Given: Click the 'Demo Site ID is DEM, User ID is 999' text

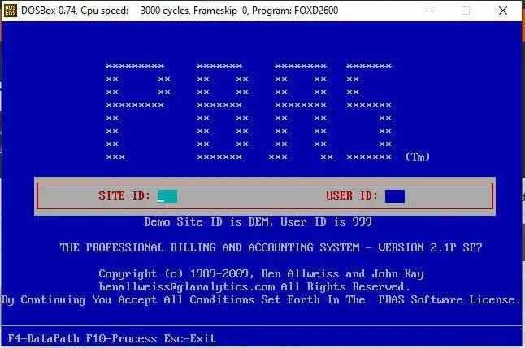Looking at the screenshot, I should (x=258, y=221).
